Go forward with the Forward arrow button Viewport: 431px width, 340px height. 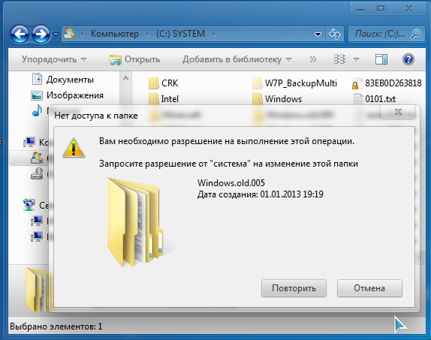[x=41, y=34]
